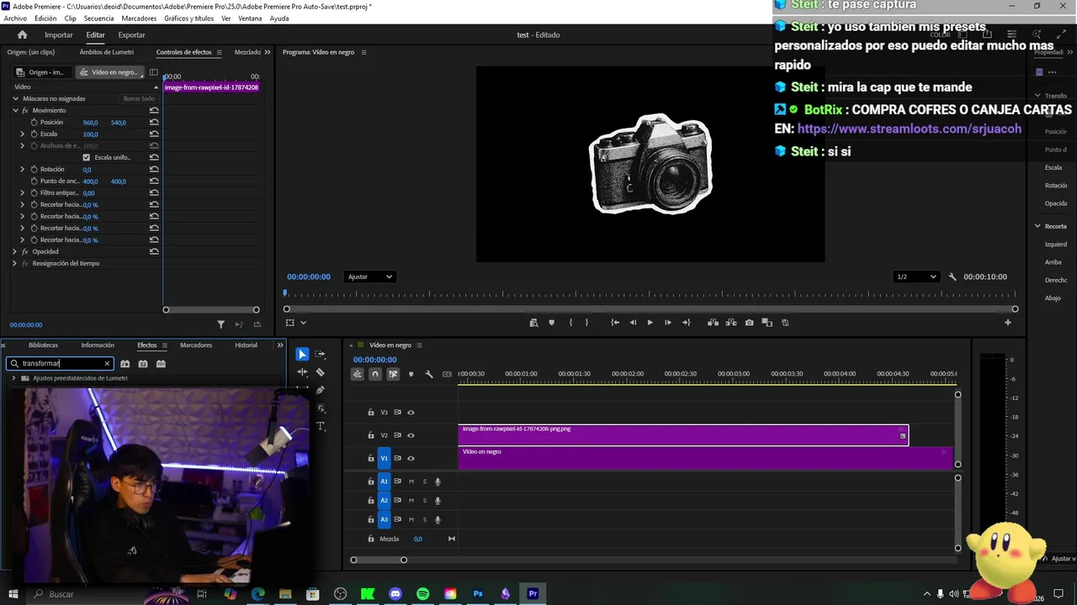Hide track V2 with eye icon
Image resolution: width=1077 pixels, height=605 pixels.
click(x=411, y=435)
